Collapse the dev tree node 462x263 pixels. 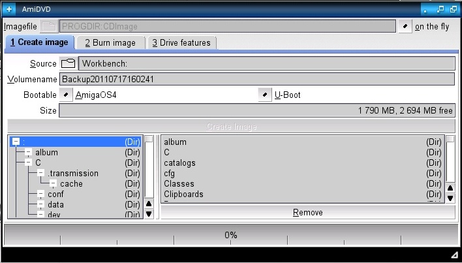[x=40, y=215]
